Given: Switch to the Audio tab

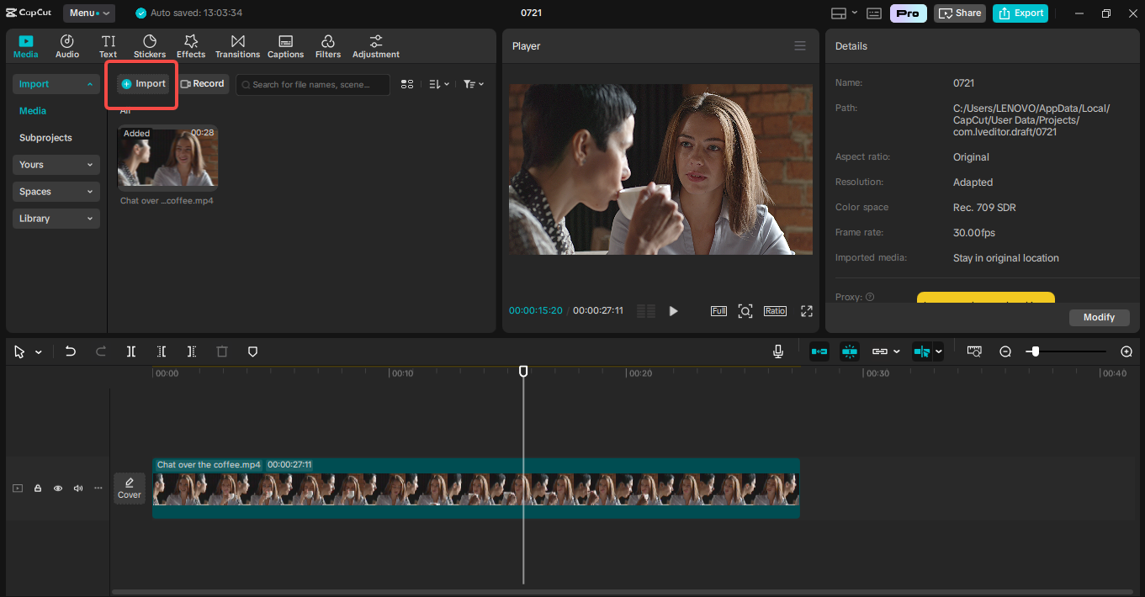Looking at the screenshot, I should [66, 45].
